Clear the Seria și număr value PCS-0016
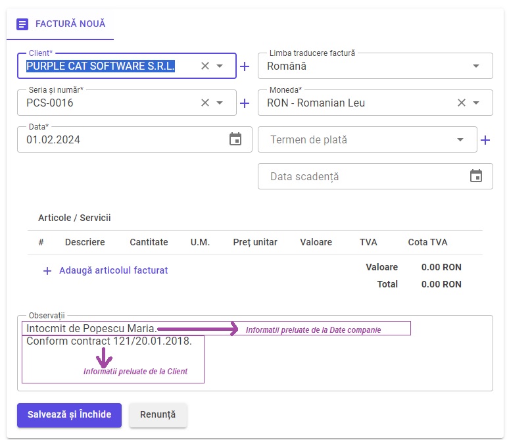 click(205, 103)
